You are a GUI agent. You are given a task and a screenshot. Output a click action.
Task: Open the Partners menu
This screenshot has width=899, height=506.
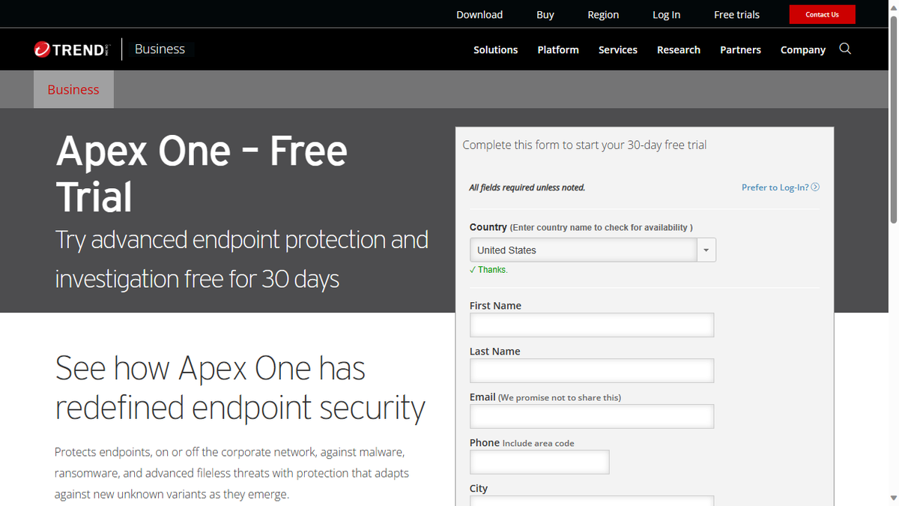(x=740, y=49)
